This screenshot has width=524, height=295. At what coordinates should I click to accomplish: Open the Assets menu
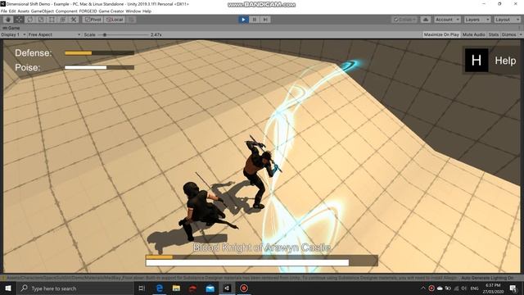click(24, 11)
